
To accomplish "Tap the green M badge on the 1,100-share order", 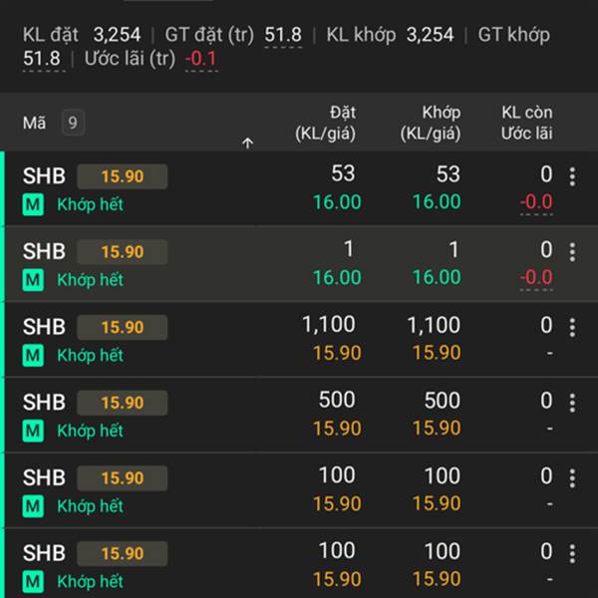I will 33,356.
